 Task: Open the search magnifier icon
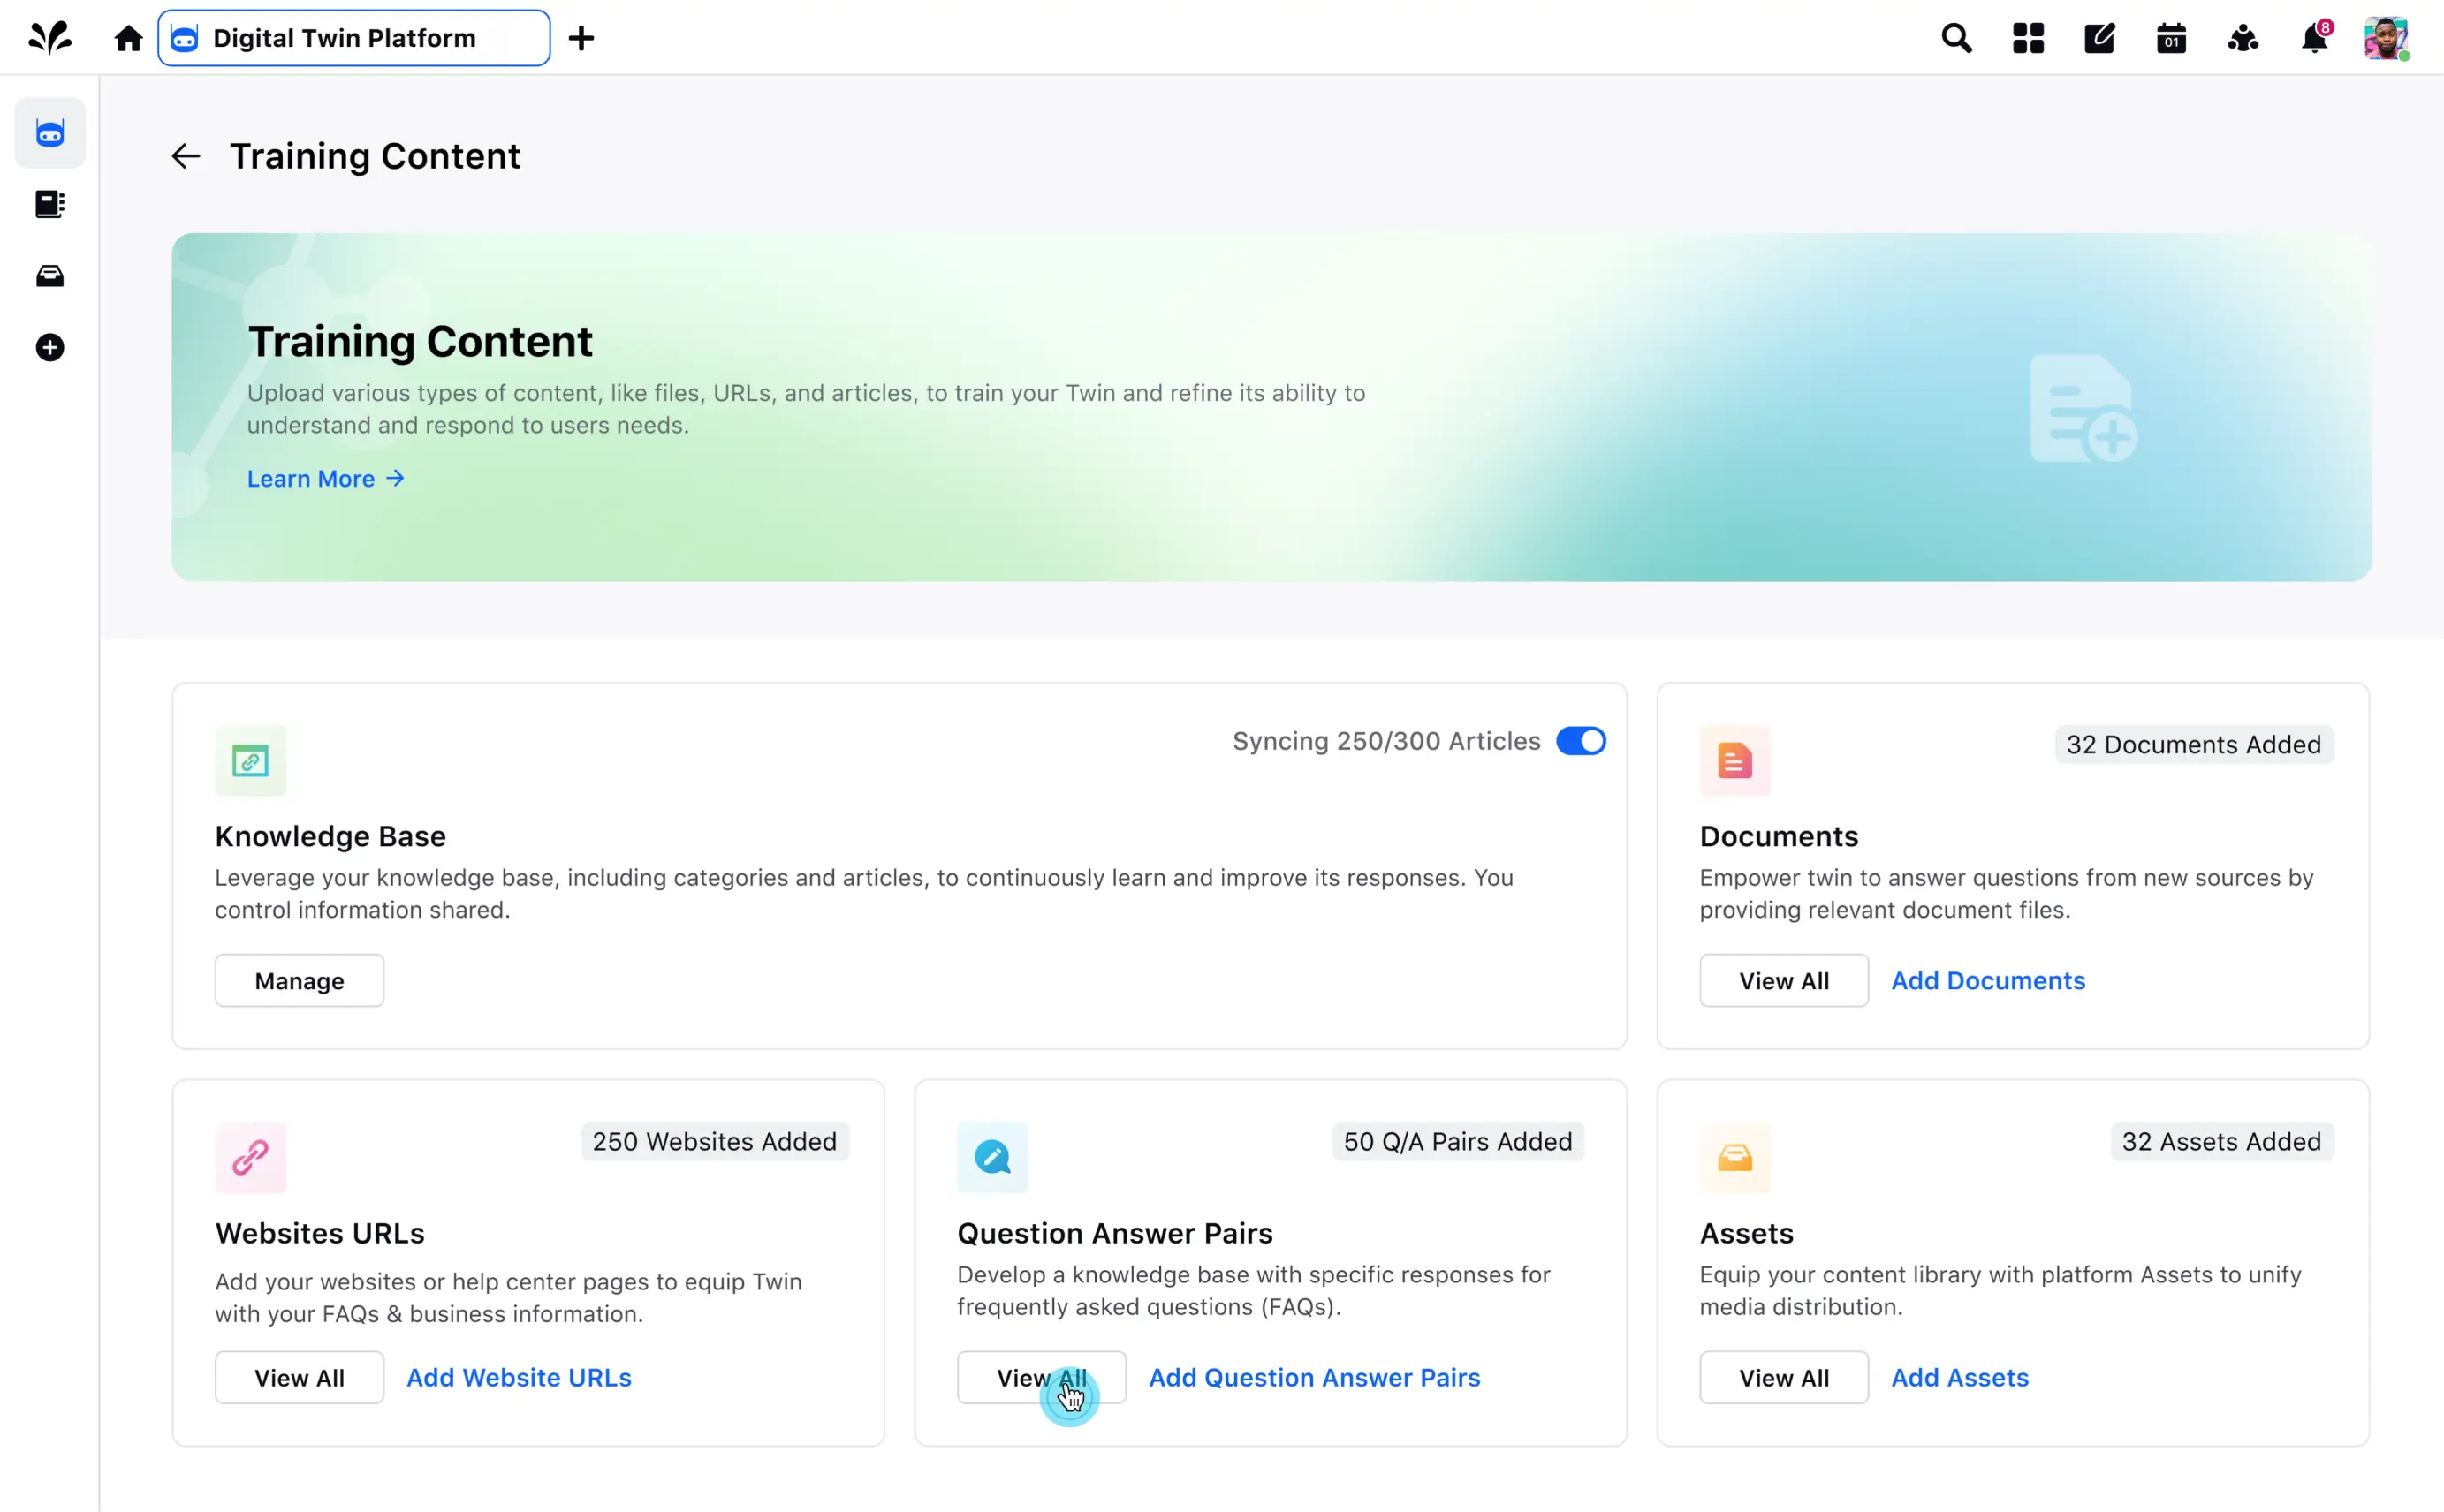tap(1955, 38)
